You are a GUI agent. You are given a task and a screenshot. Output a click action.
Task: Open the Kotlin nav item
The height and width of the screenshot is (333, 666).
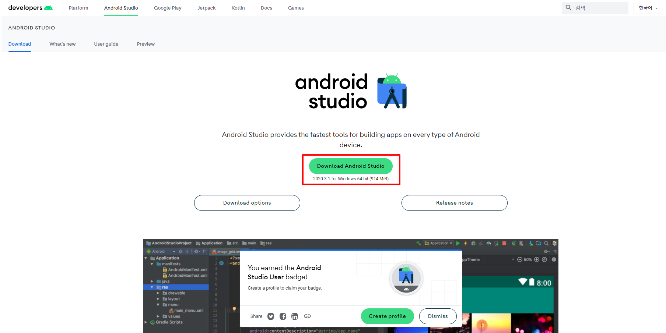tap(238, 8)
